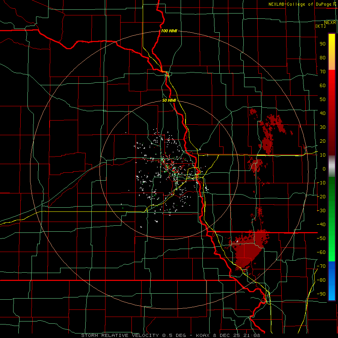Select the -40 value on the velocity scale
The image size is (338, 338).
click(321, 225)
